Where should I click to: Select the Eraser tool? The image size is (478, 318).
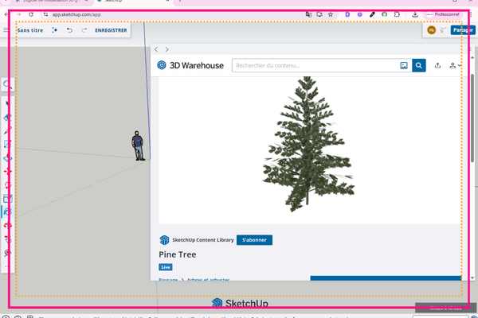pos(7,118)
